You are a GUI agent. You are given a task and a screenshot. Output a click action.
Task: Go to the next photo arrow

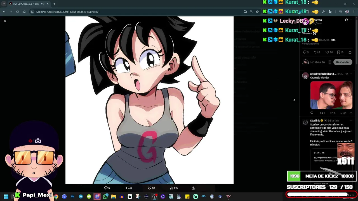pyautogui.click(x=294, y=100)
